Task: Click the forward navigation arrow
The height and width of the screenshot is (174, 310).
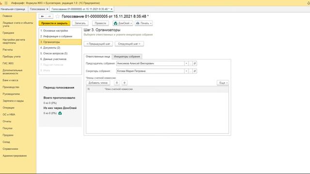Action: (x=49, y=16)
